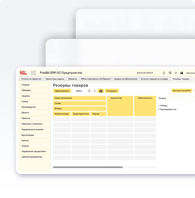The height and width of the screenshot is (198, 195).
Task: Click the export document icon in toolbar
Action: point(89,91)
